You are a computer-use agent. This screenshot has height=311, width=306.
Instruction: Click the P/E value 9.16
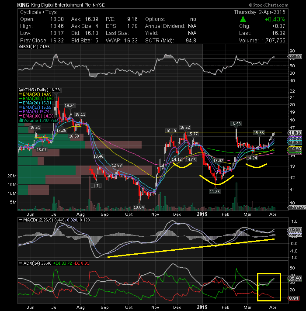[132, 19]
